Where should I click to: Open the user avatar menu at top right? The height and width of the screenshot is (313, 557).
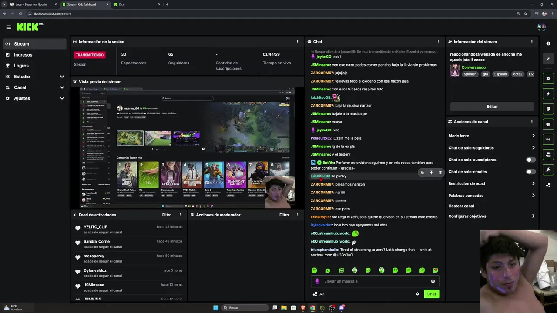tap(542, 27)
